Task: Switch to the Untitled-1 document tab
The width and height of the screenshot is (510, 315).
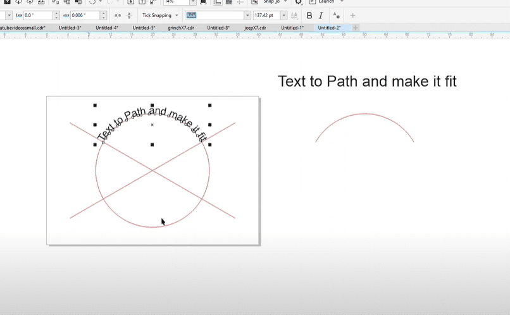Action: click(x=292, y=28)
